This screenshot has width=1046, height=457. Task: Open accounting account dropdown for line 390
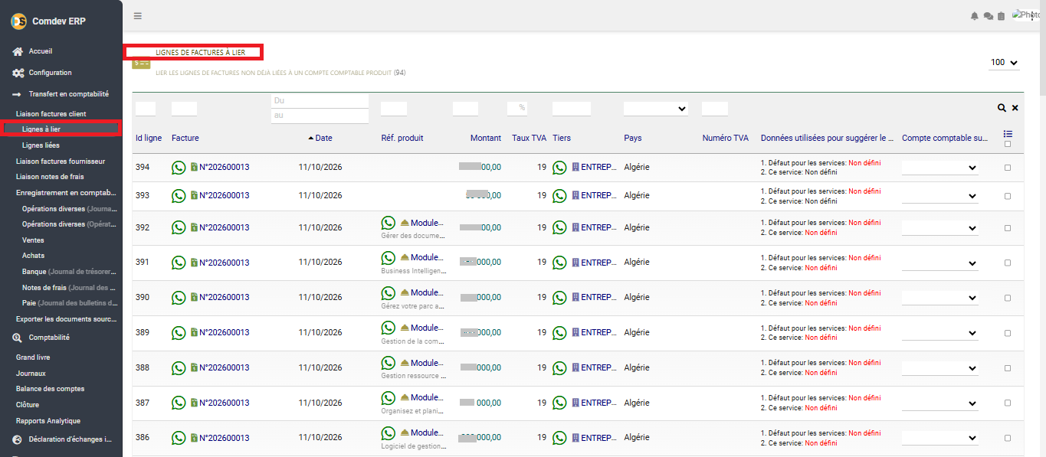940,298
